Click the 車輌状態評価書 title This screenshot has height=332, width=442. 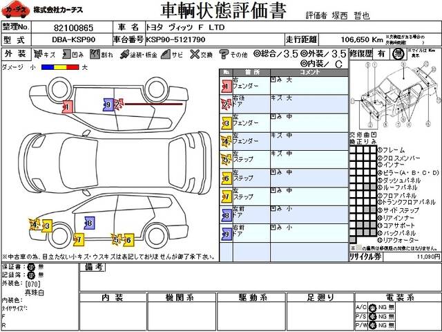223,11
